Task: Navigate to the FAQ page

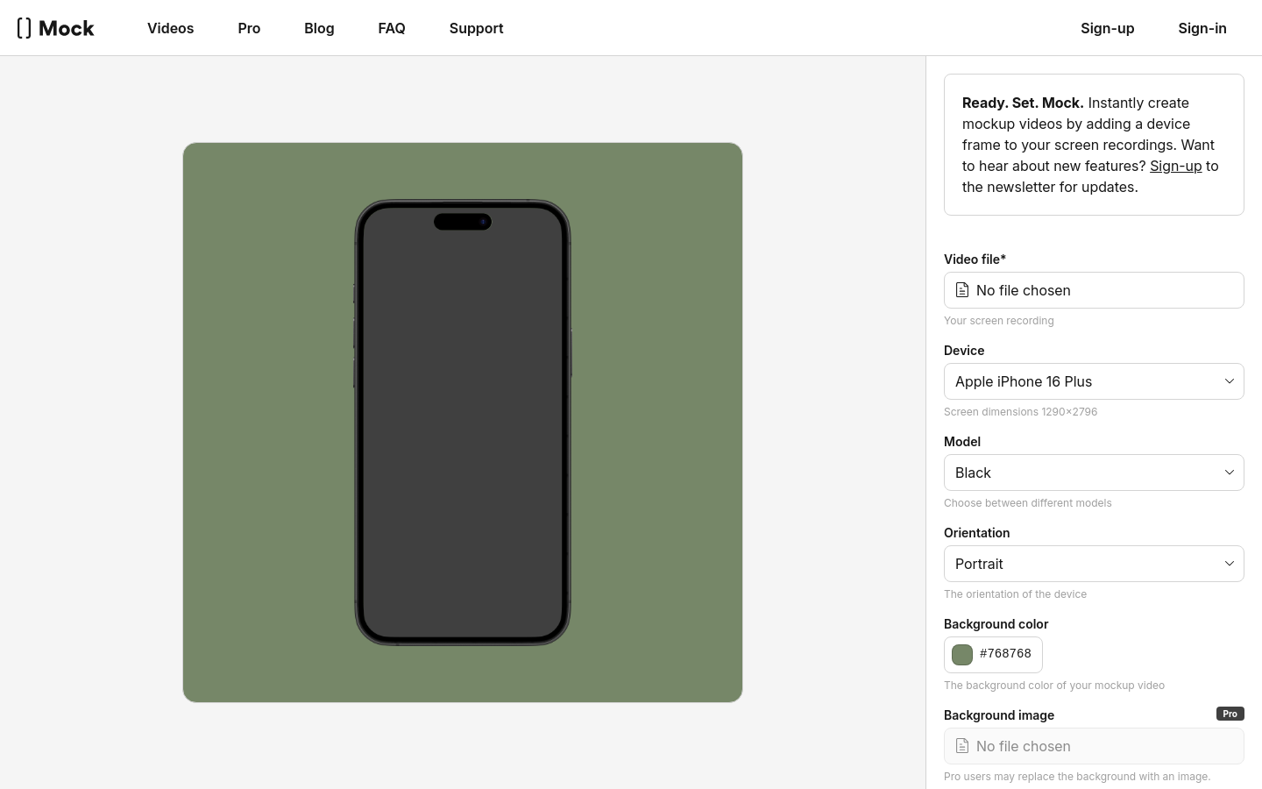Action: point(392,28)
